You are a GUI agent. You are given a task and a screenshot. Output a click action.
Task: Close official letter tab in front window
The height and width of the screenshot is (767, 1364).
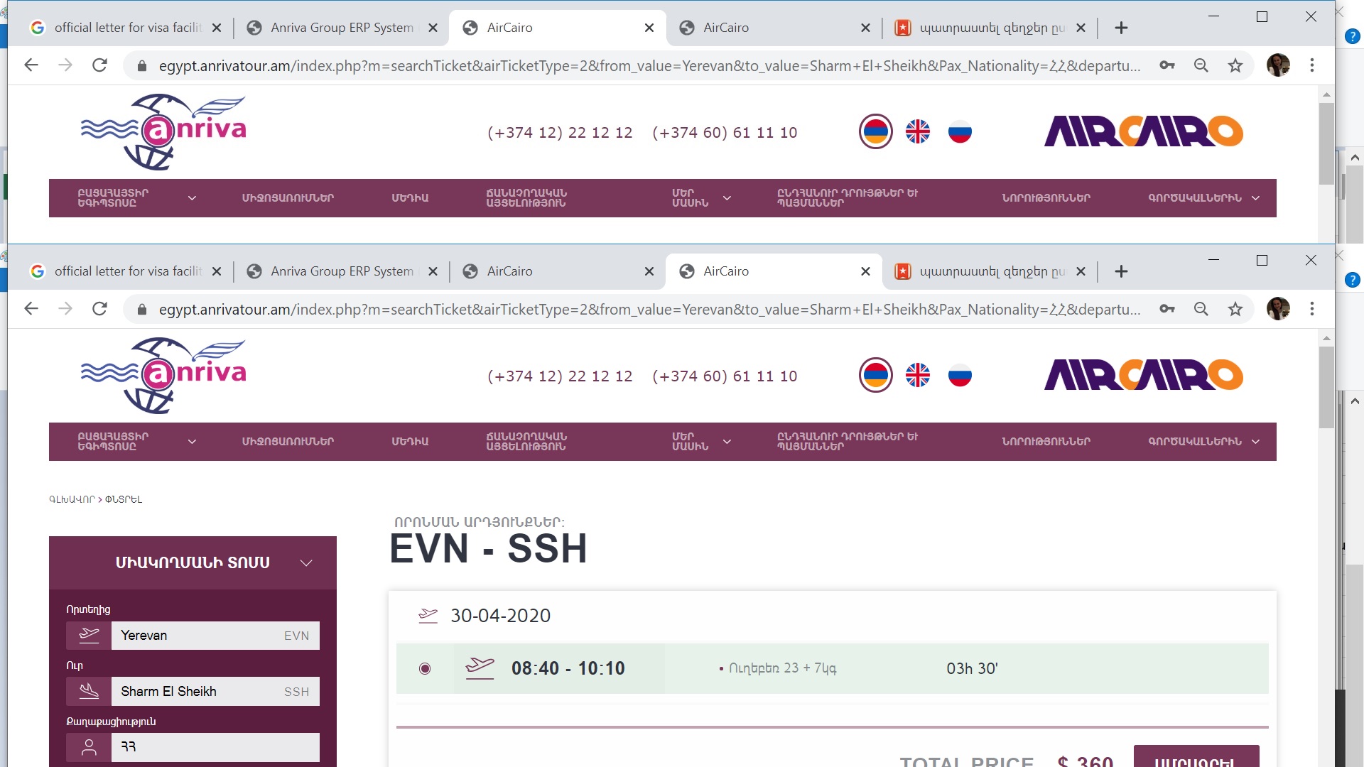[217, 271]
